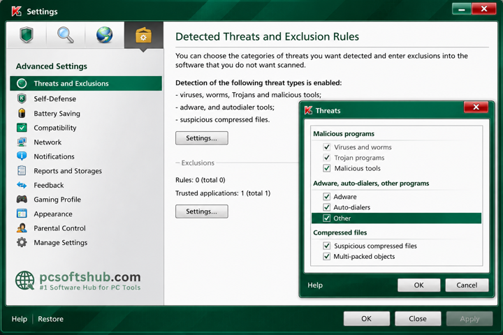Click 'Trusted applications: 1 (total 1)' text

click(223, 193)
